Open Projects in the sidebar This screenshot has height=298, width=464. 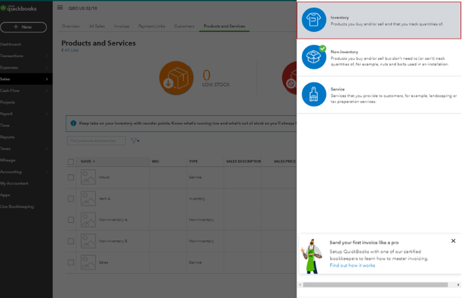point(7,103)
